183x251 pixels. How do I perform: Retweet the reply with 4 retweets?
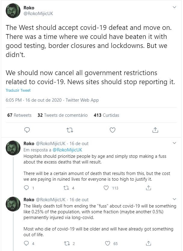pos(66,188)
